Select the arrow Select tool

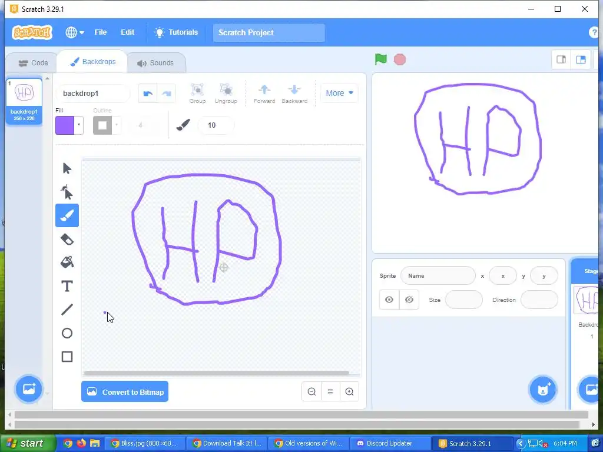click(67, 168)
